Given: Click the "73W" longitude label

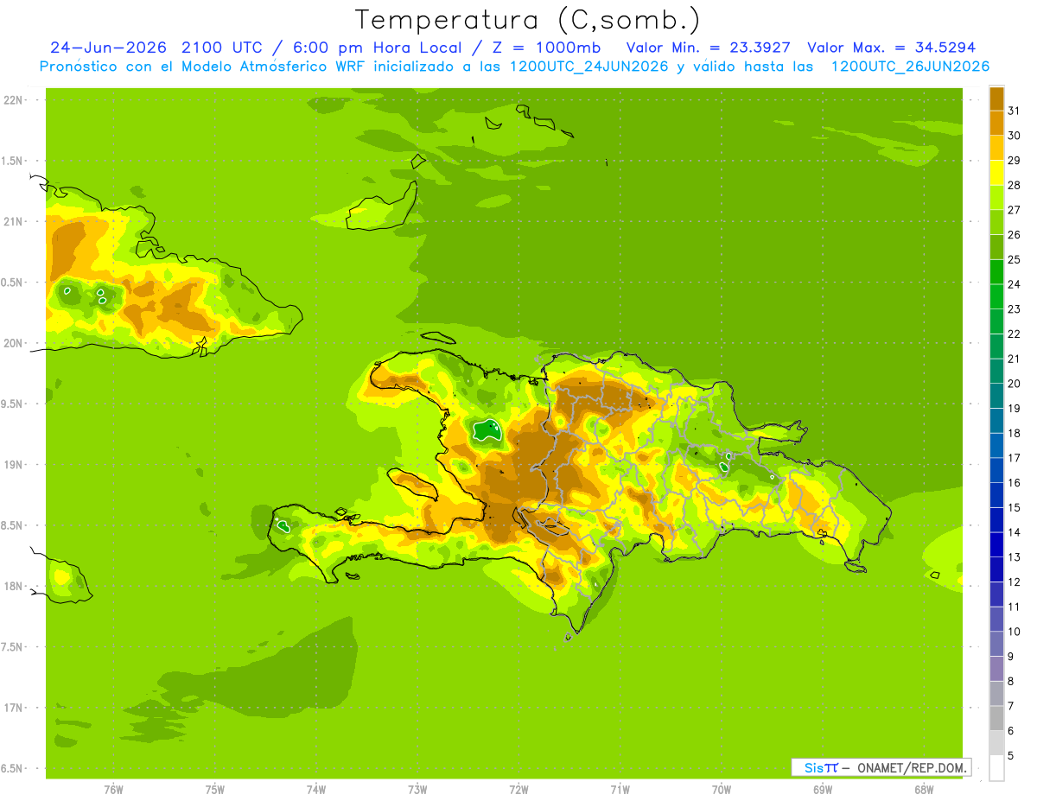Looking at the screenshot, I should click(x=417, y=790).
